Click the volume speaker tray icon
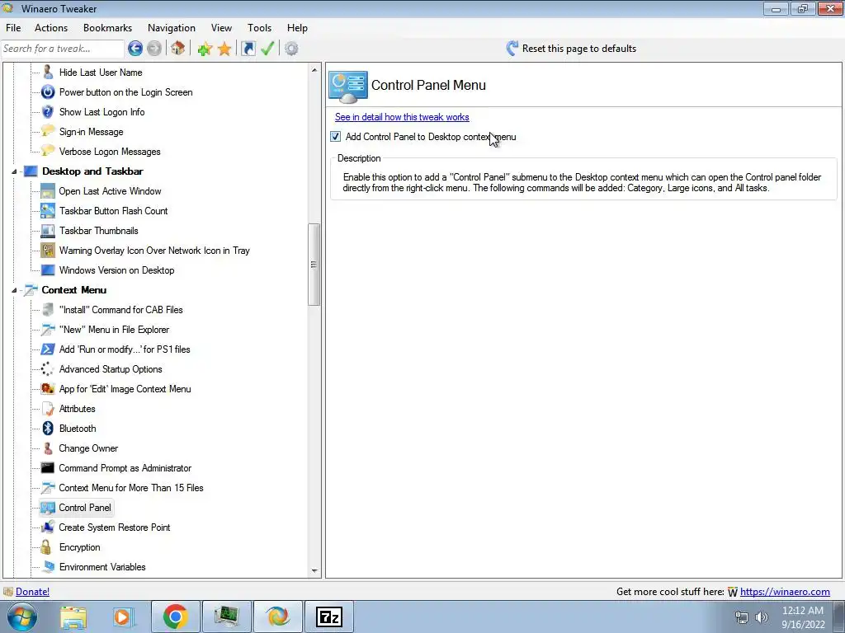The width and height of the screenshot is (845, 633). coord(762,617)
